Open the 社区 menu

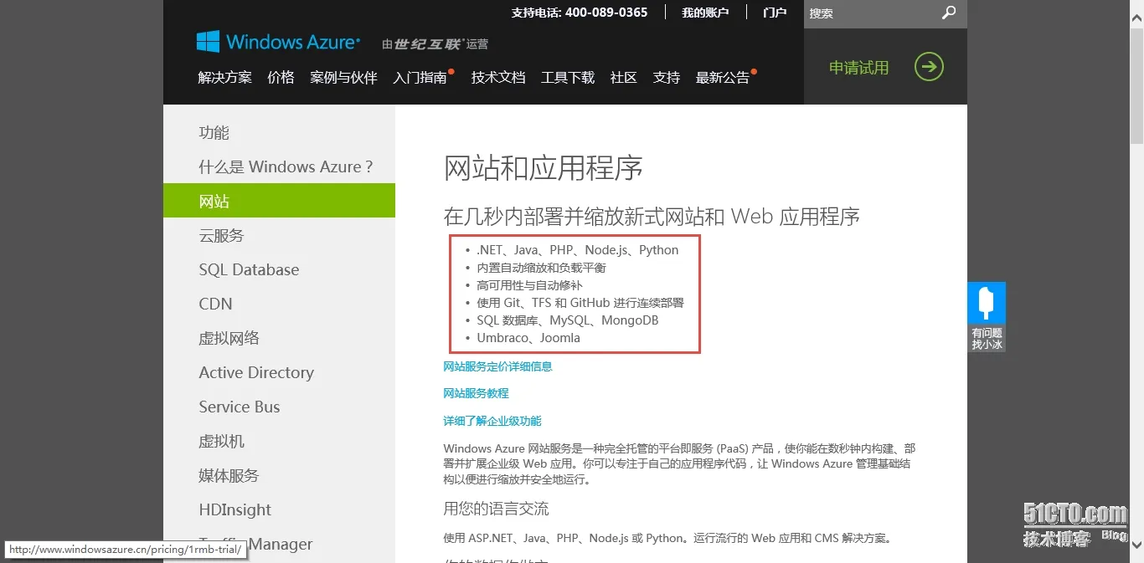(x=624, y=77)
